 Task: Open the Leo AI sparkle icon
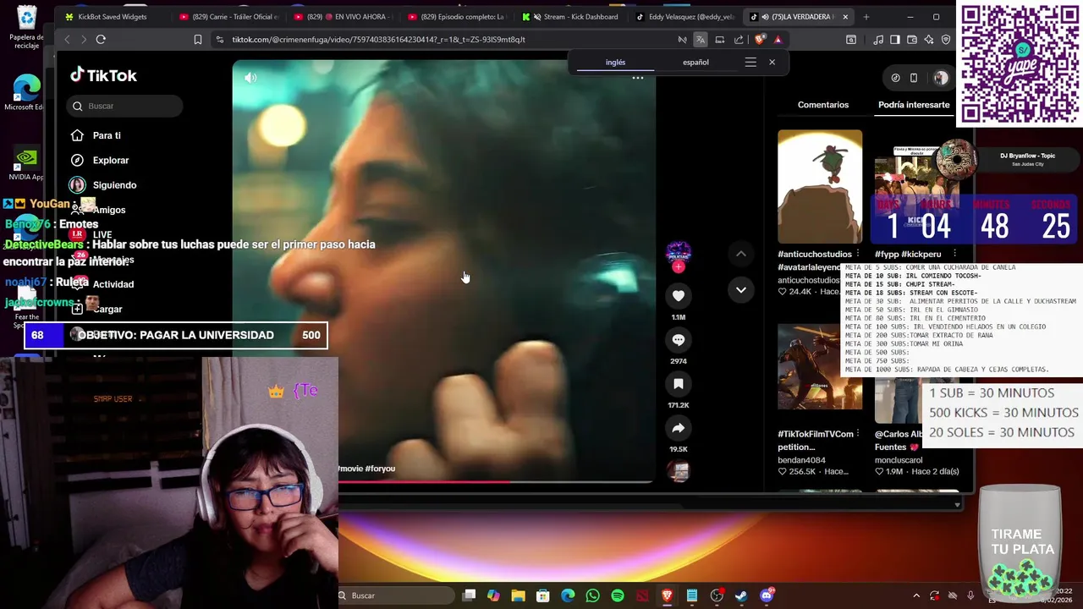(929, 40)
